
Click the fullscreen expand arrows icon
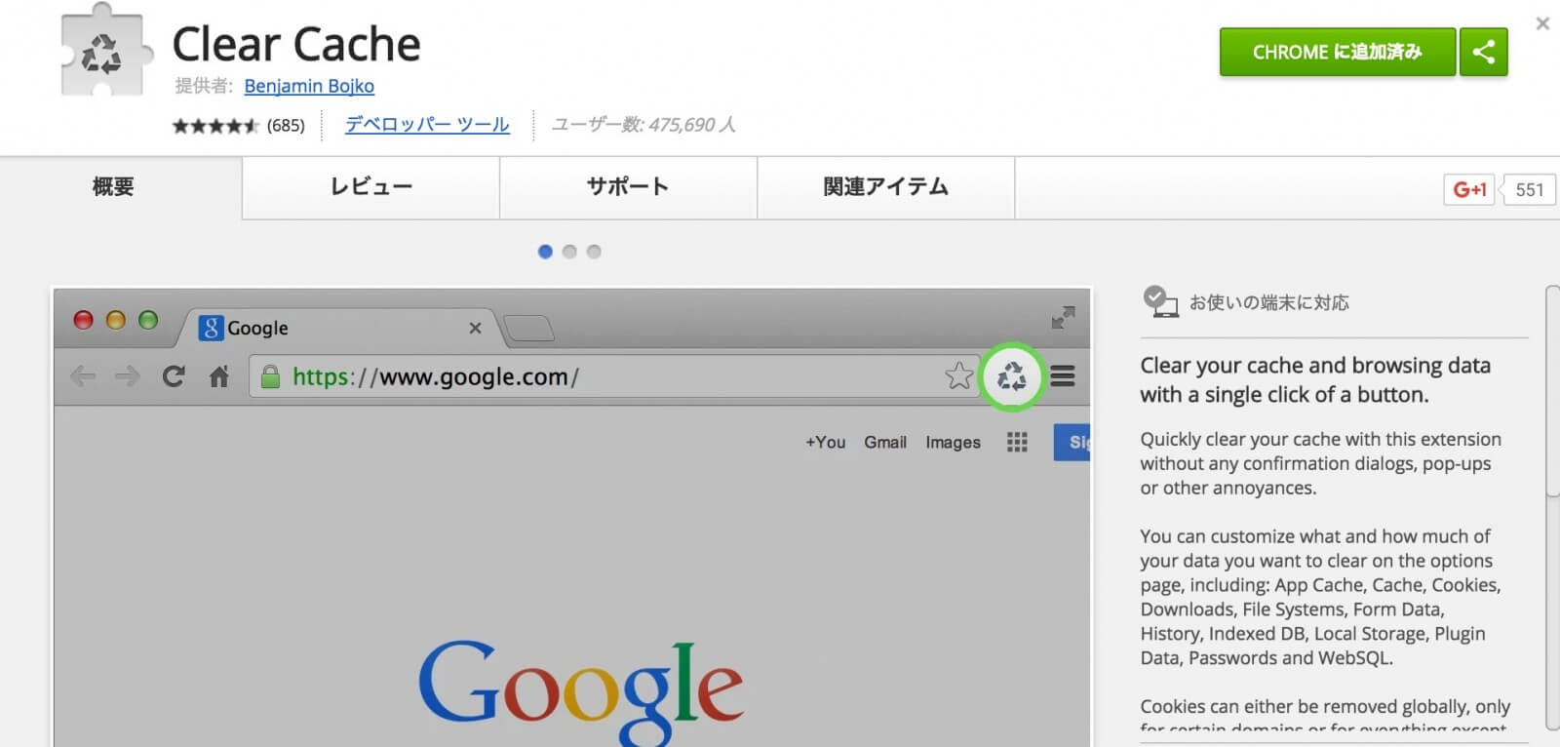click(x=1063, y=318)
